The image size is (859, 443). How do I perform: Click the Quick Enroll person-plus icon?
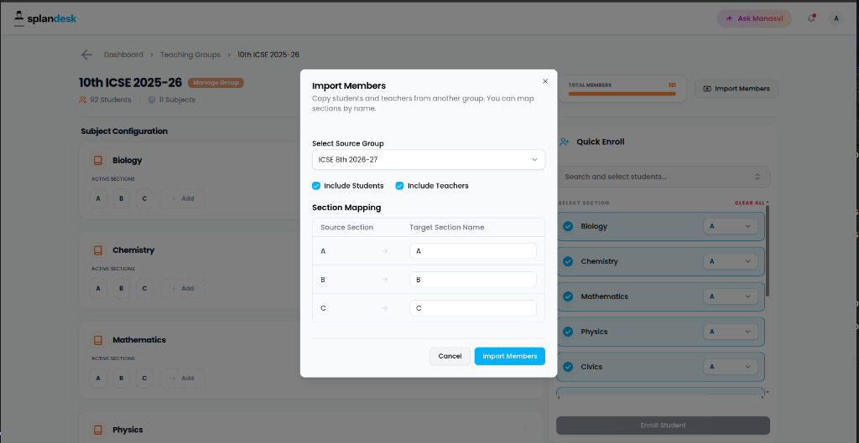coord(565,142)
